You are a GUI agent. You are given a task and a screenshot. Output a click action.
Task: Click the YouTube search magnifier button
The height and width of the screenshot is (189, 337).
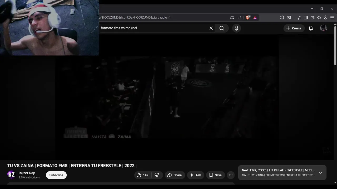click(x=222, y=28)
